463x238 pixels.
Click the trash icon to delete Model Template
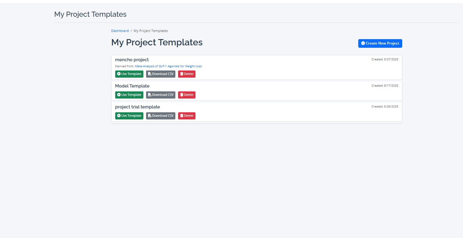click(182, 95)
